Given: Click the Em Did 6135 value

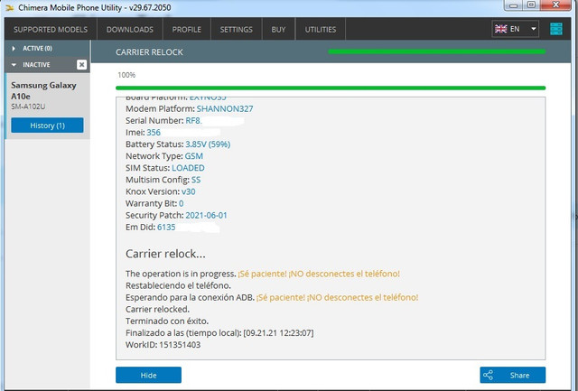Looking at the screenshot, I should point(166,227).
